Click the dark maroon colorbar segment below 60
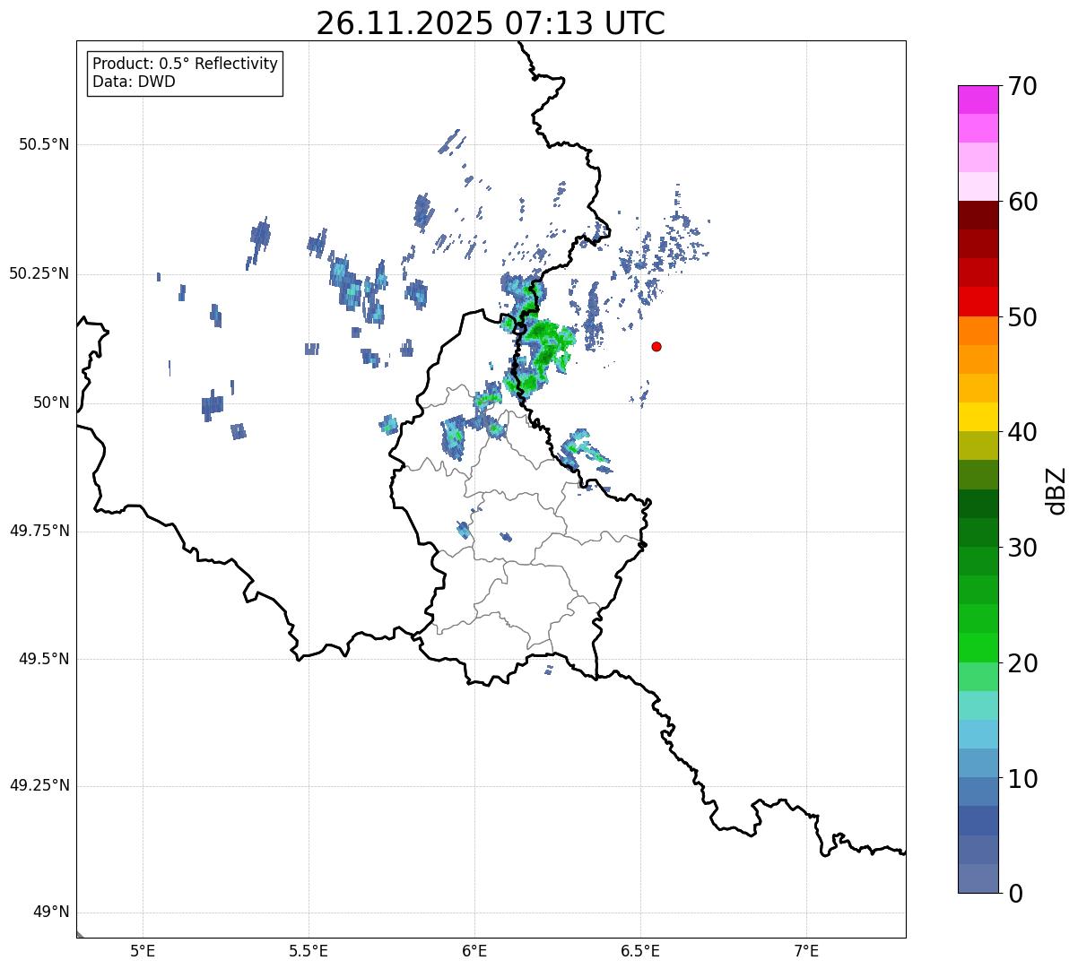Image resolution: width=1078 pixels, height=969 pixels. pyautogui.click(x=978, y=215)
